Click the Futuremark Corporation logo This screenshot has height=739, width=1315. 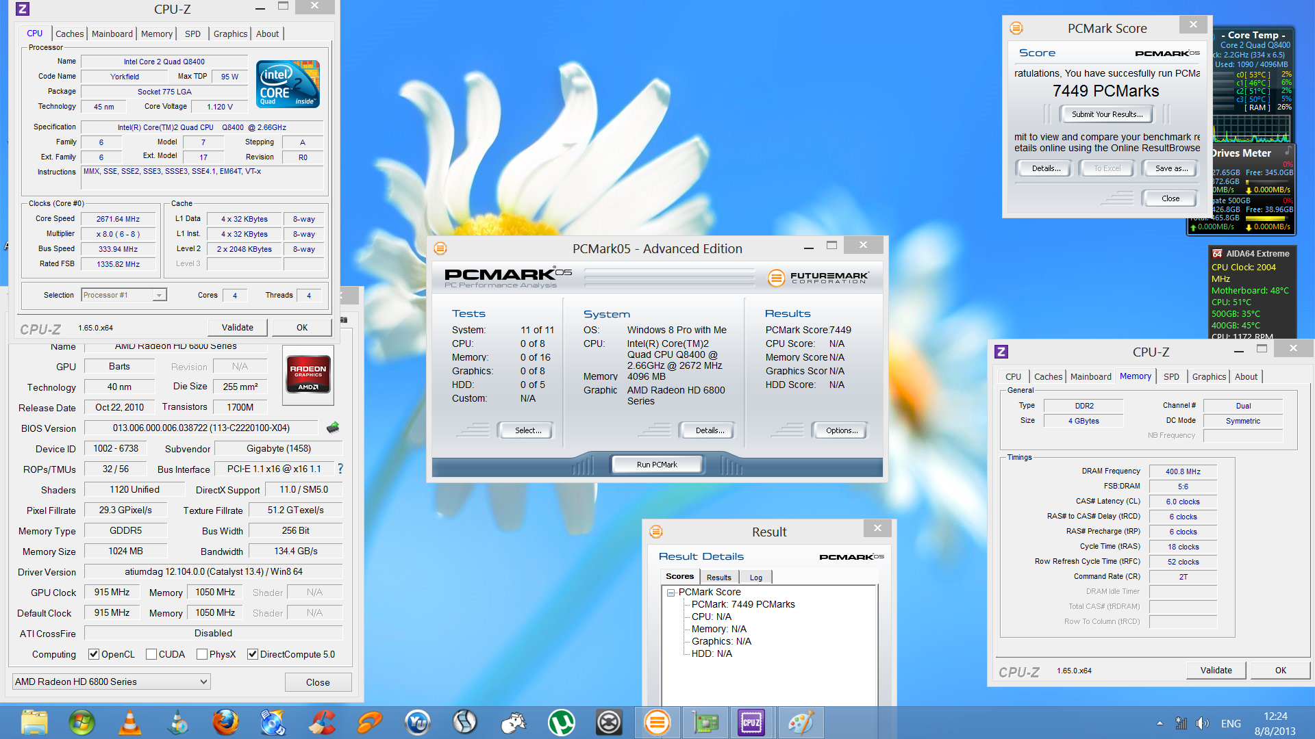tap(818, 277)
